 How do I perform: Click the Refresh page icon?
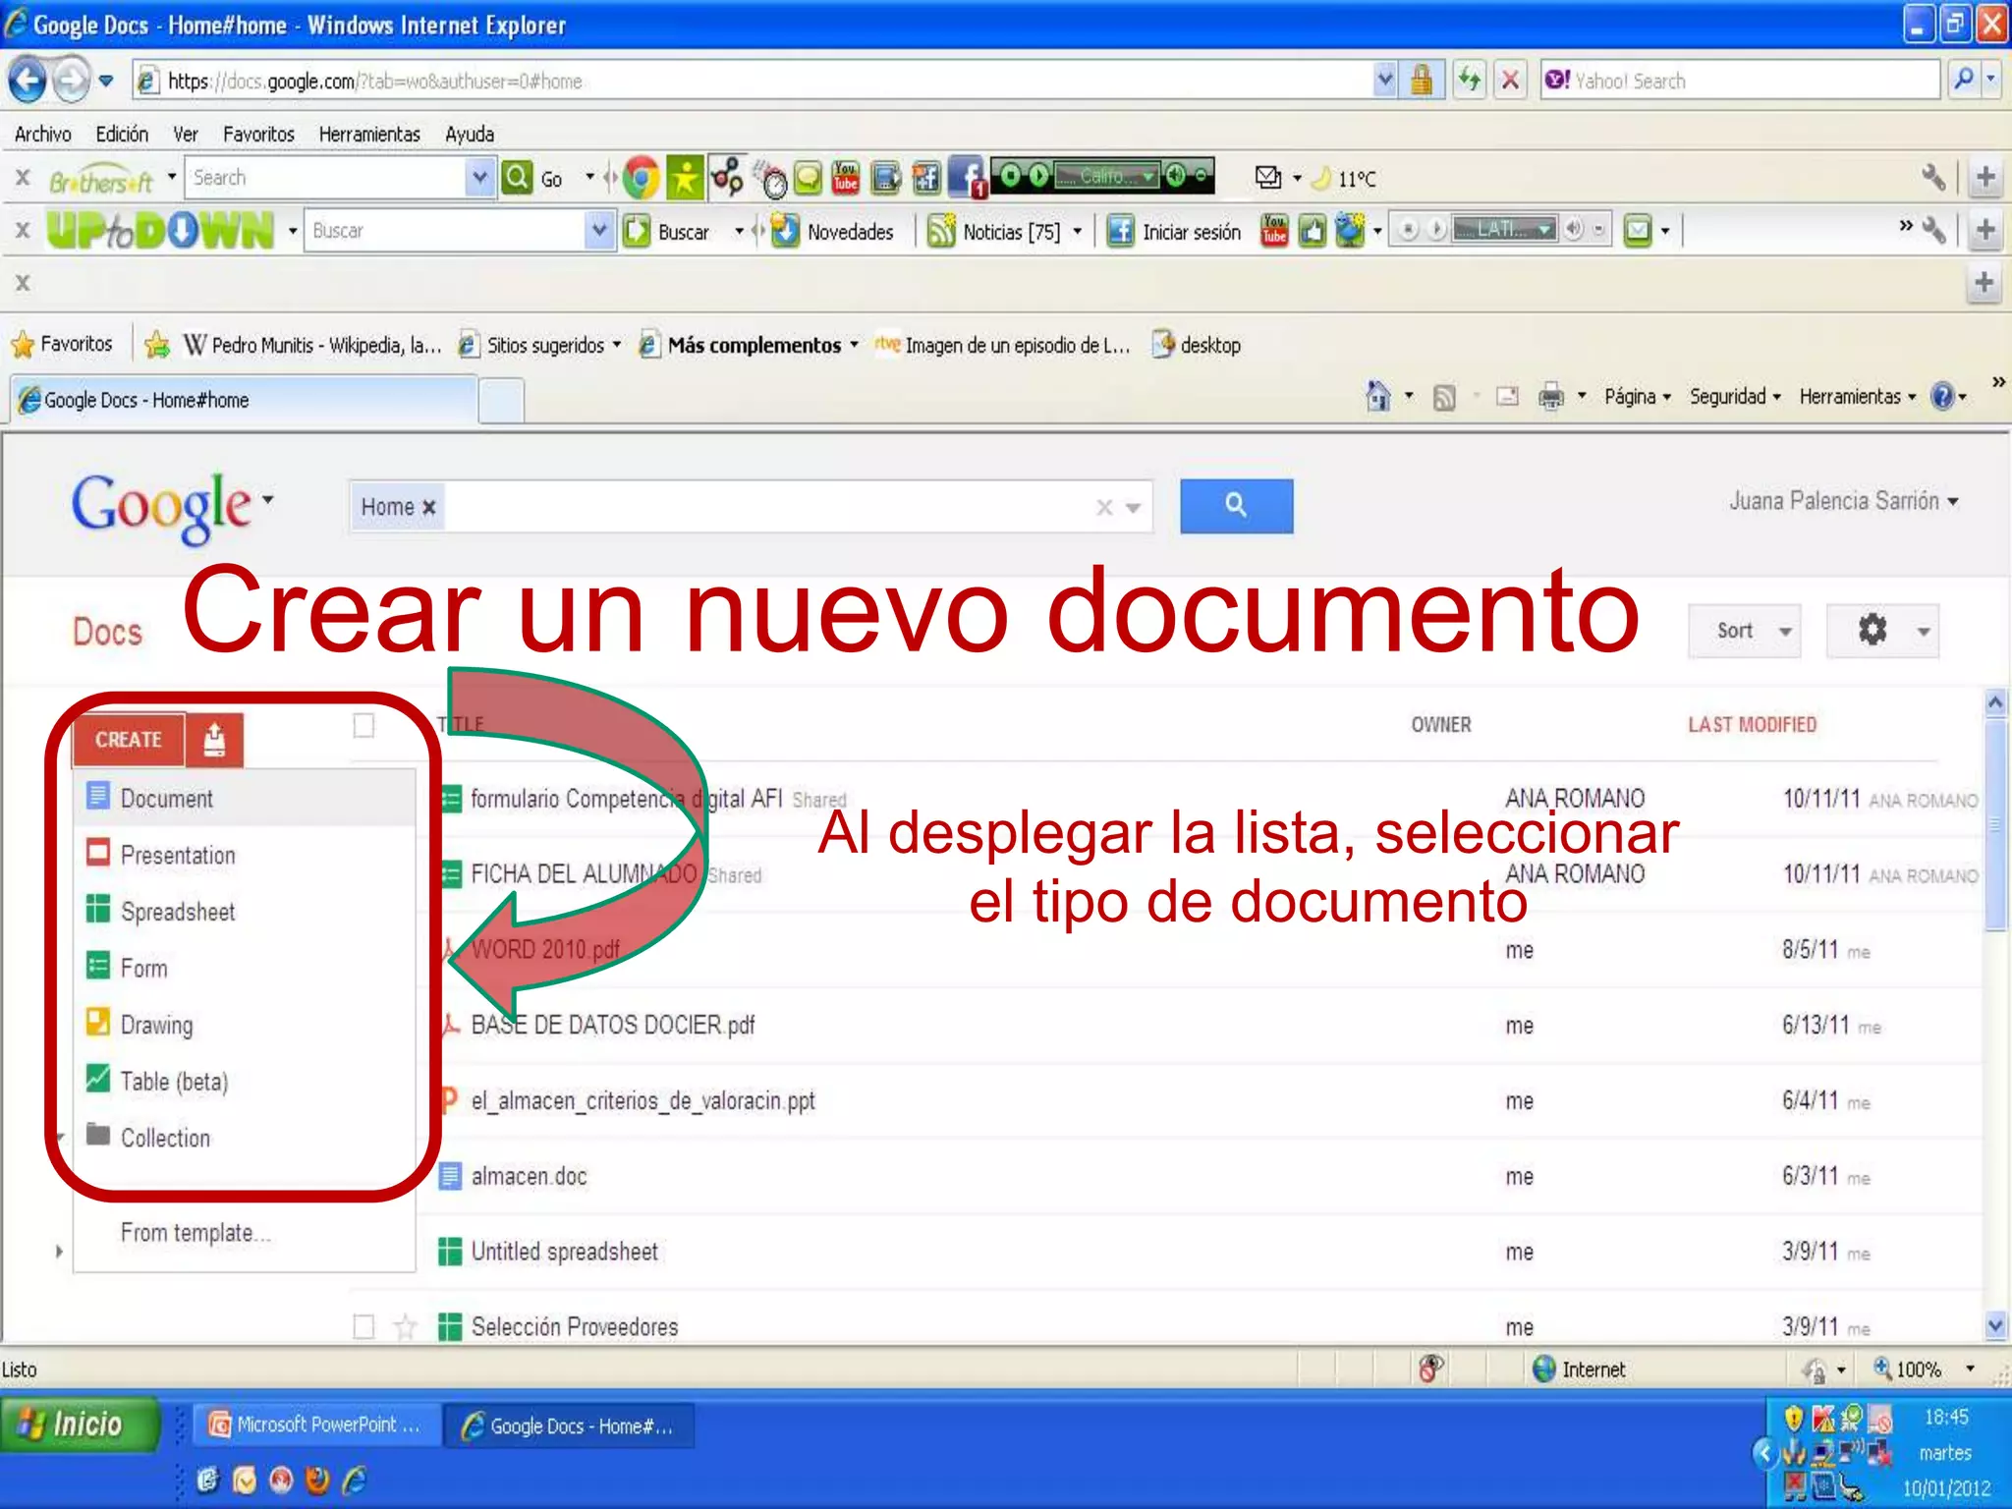click(1470, 80)
